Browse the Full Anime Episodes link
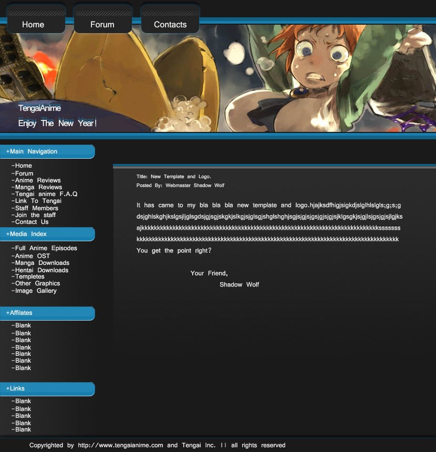The image size is (436, 452). click(44, 248)
